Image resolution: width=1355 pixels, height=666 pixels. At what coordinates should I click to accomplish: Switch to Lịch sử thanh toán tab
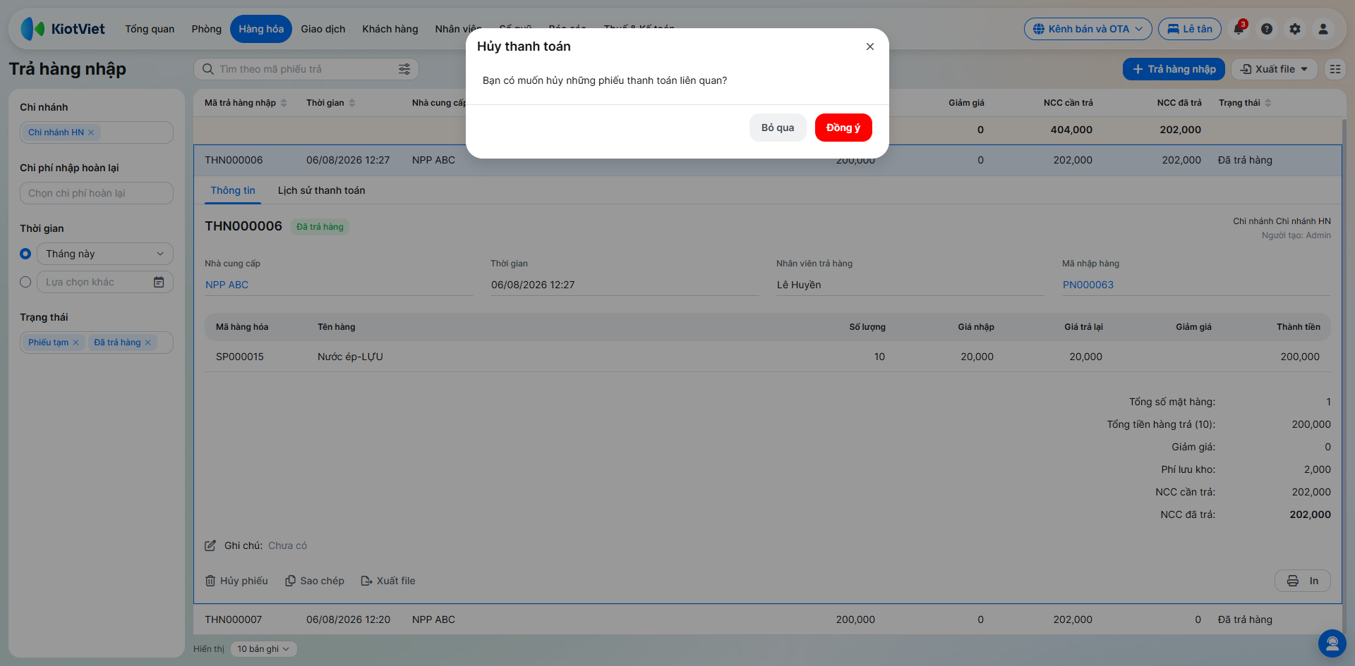click(321, 190)
